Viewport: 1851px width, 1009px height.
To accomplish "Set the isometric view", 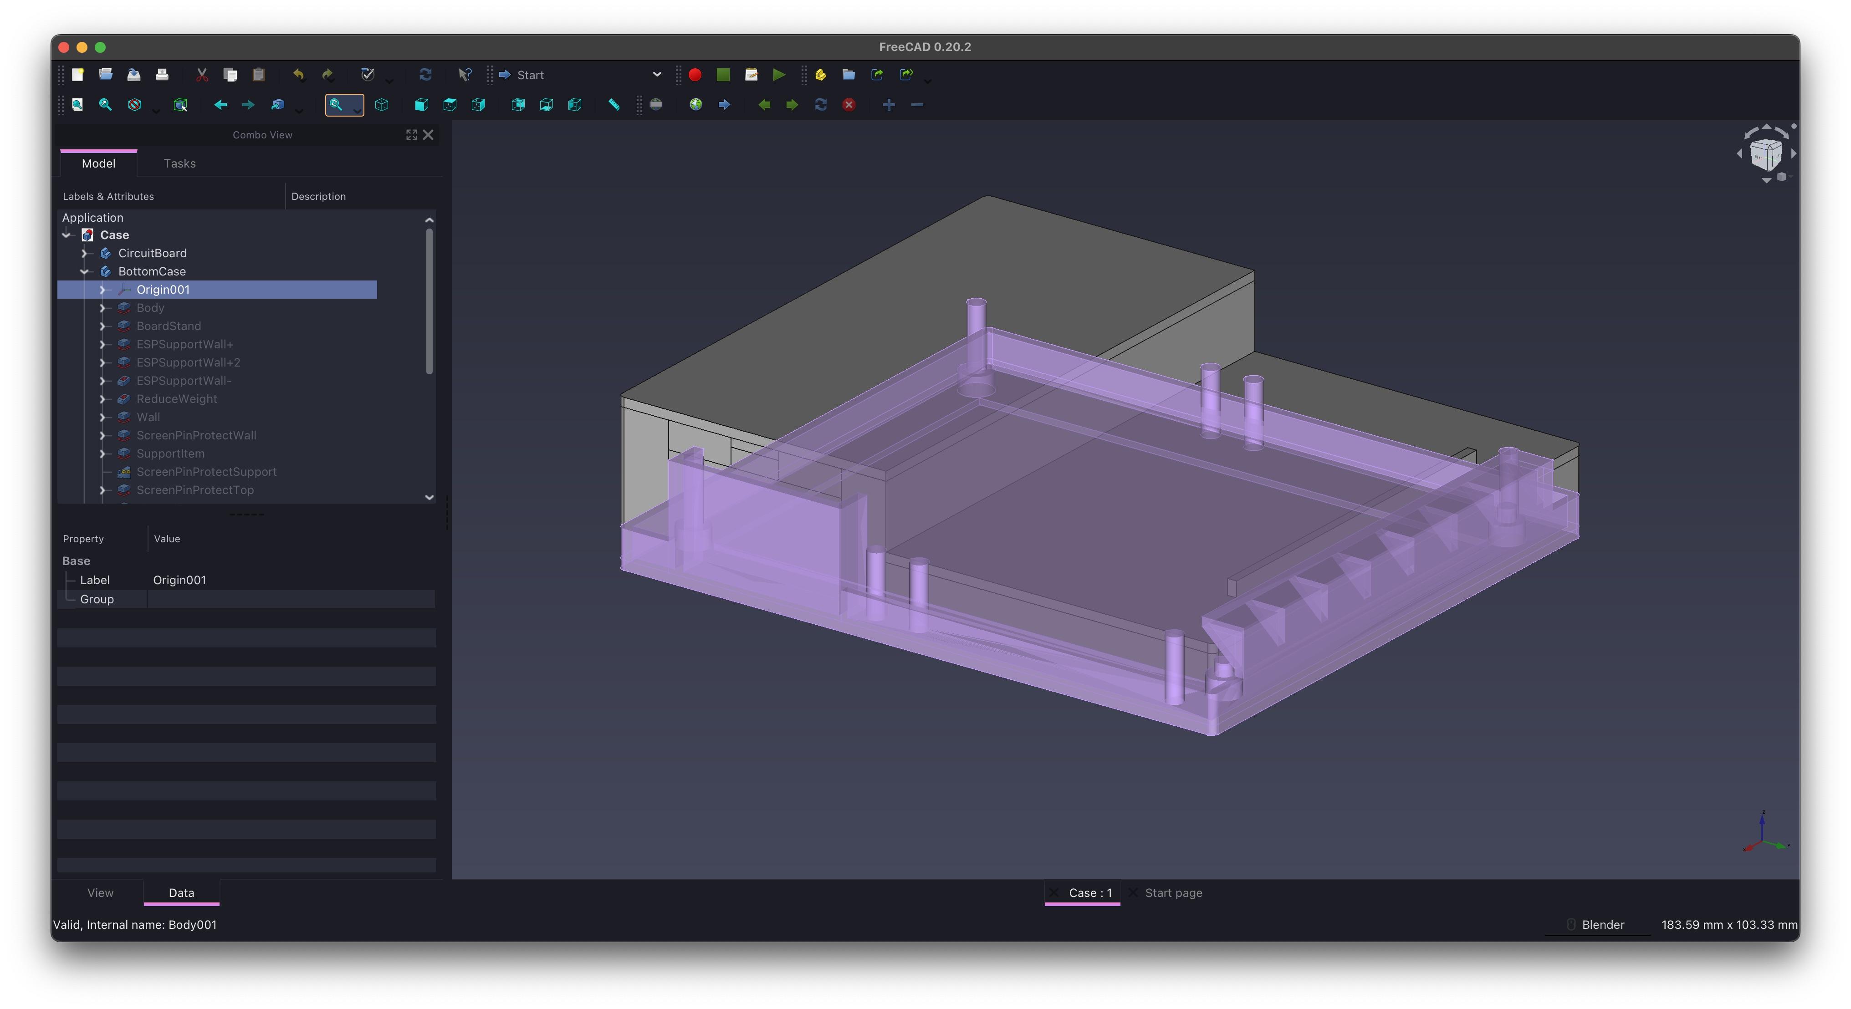I will click(382, 105).
